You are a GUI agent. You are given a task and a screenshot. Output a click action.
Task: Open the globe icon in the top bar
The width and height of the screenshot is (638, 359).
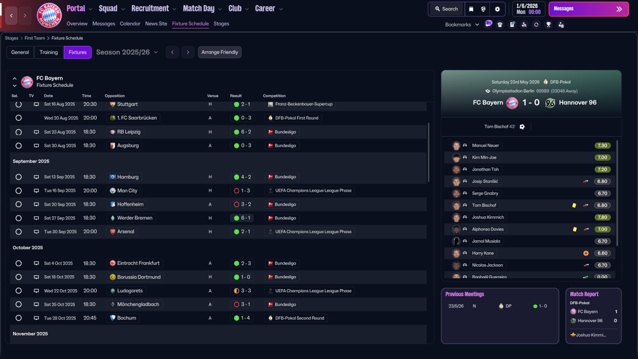click(483, 9)
